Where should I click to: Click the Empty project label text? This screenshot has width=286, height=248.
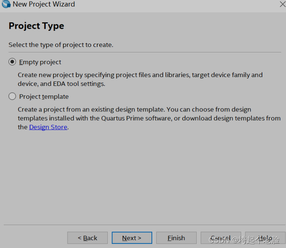point(40,62)
